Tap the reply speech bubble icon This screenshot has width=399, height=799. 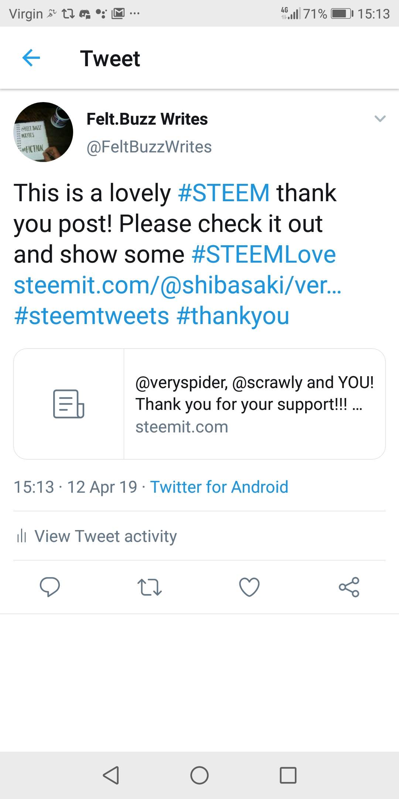(x=50, y=587)
